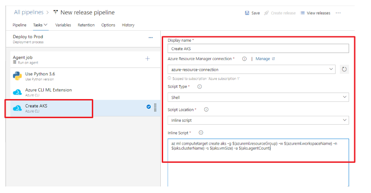Image resolution: width=371 pixels, height=193 pixels.
Task: Show info for Script Type field
Action: (199, 87)
